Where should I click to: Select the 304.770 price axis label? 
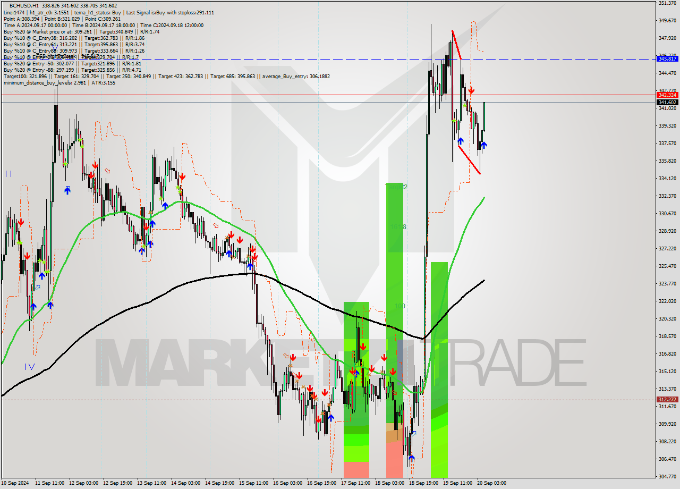[x=667, y=477]
